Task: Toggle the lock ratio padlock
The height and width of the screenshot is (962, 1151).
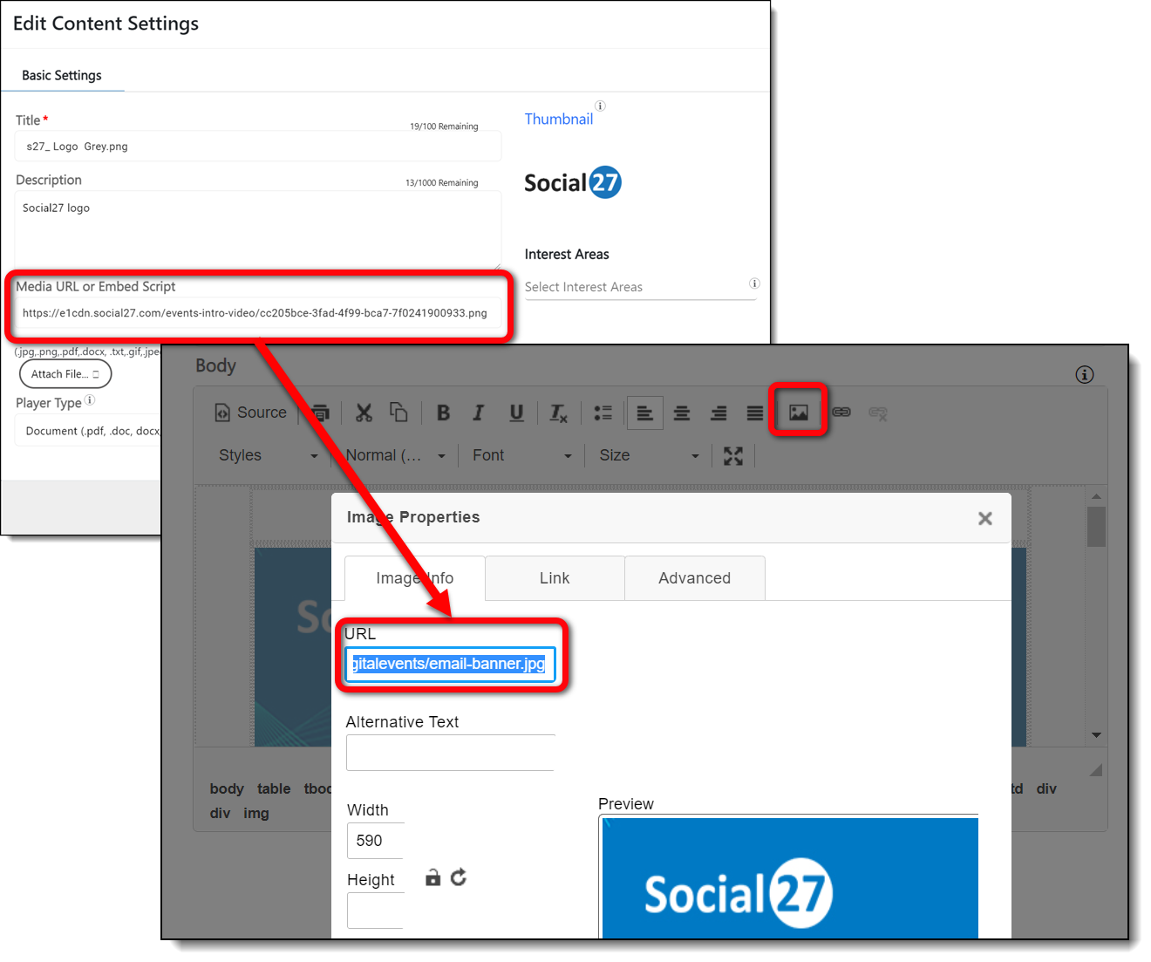Action: coord(432,877)
